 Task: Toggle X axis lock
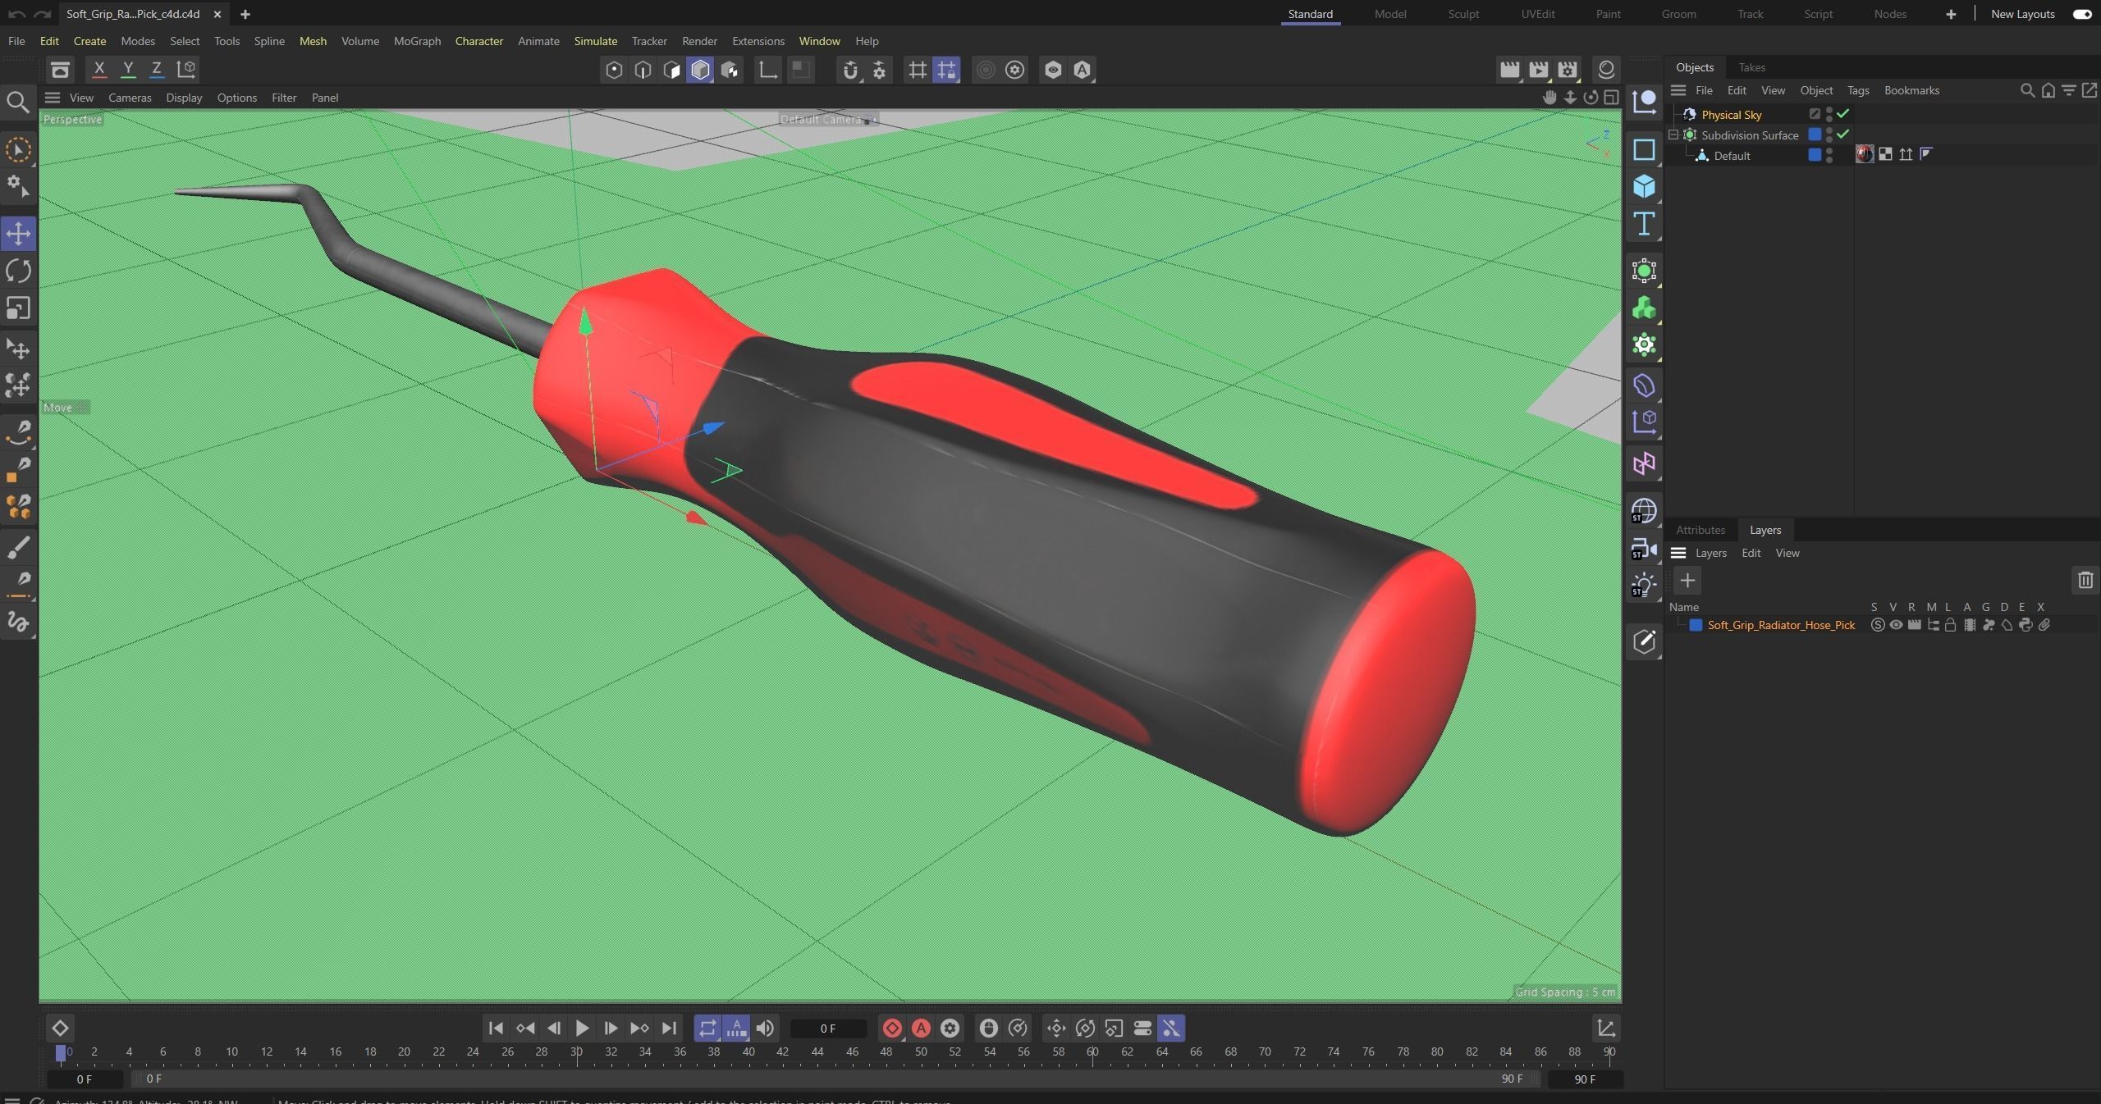tap(99, 70)
